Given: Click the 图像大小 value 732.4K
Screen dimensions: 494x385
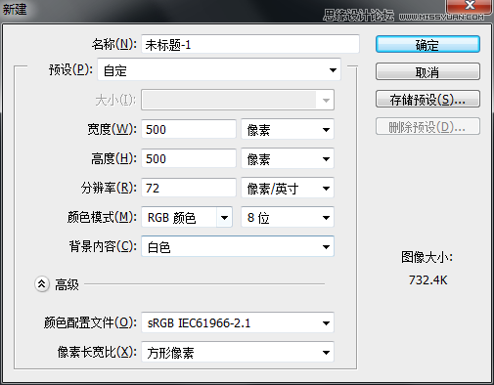Looking at the screenshot, I should pyautogui.click(x=427, y=279).
